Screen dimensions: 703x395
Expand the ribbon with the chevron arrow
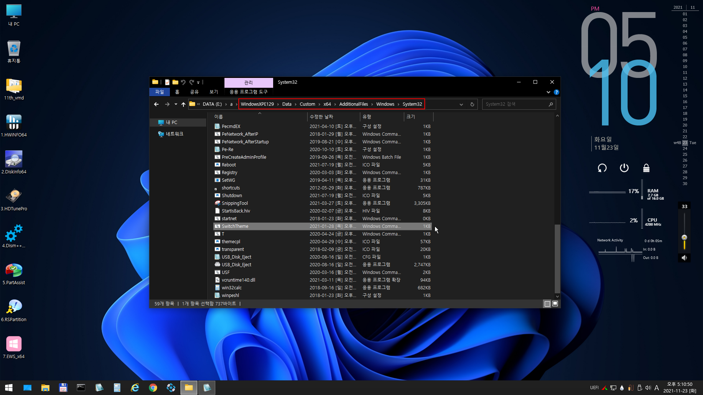(x=548, y=92)
